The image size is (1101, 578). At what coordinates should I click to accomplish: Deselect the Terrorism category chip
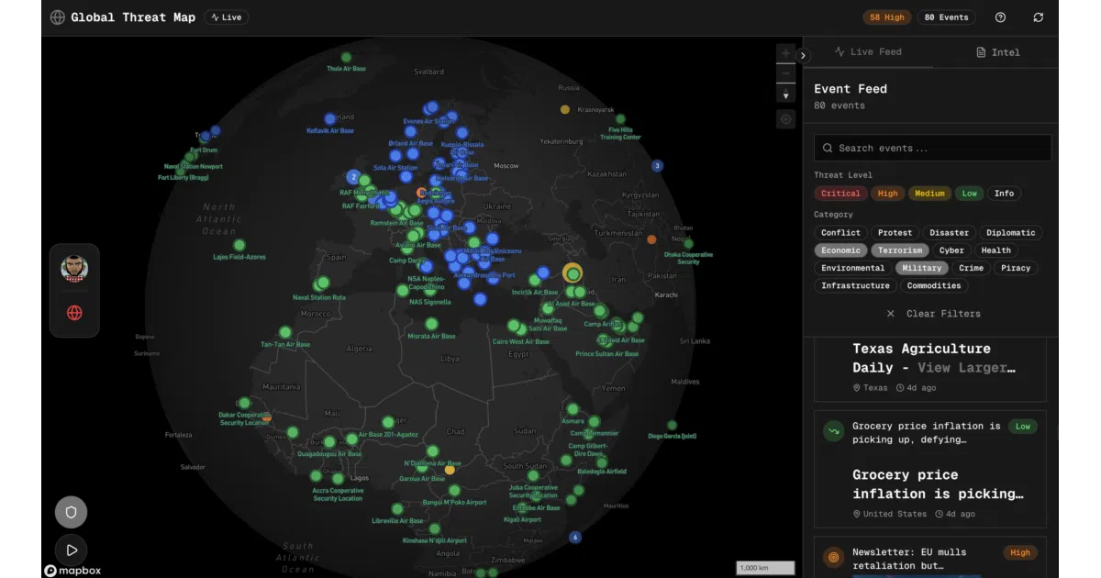pyautogui.click(x=899, y=250)
